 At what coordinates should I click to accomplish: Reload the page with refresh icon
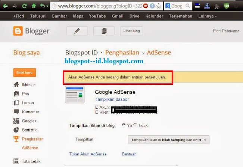[24, 6]
